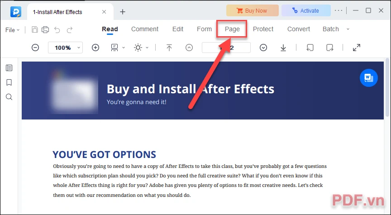Screen dimensions: 391x215
Task: Switch to the Convert tab
Action: (299, 29)
